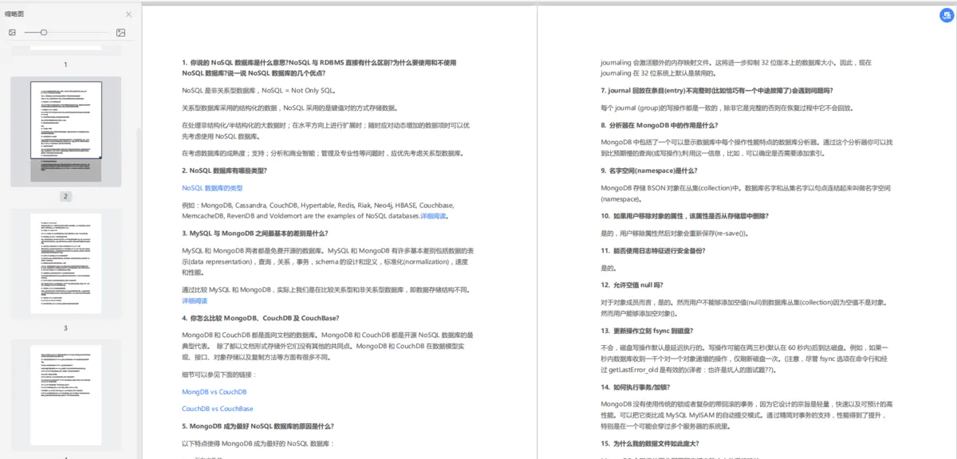Click heading '5. MongoDB 成为最好 NoSQL 数据库的原因是什么?'

[x=258, y=426]
